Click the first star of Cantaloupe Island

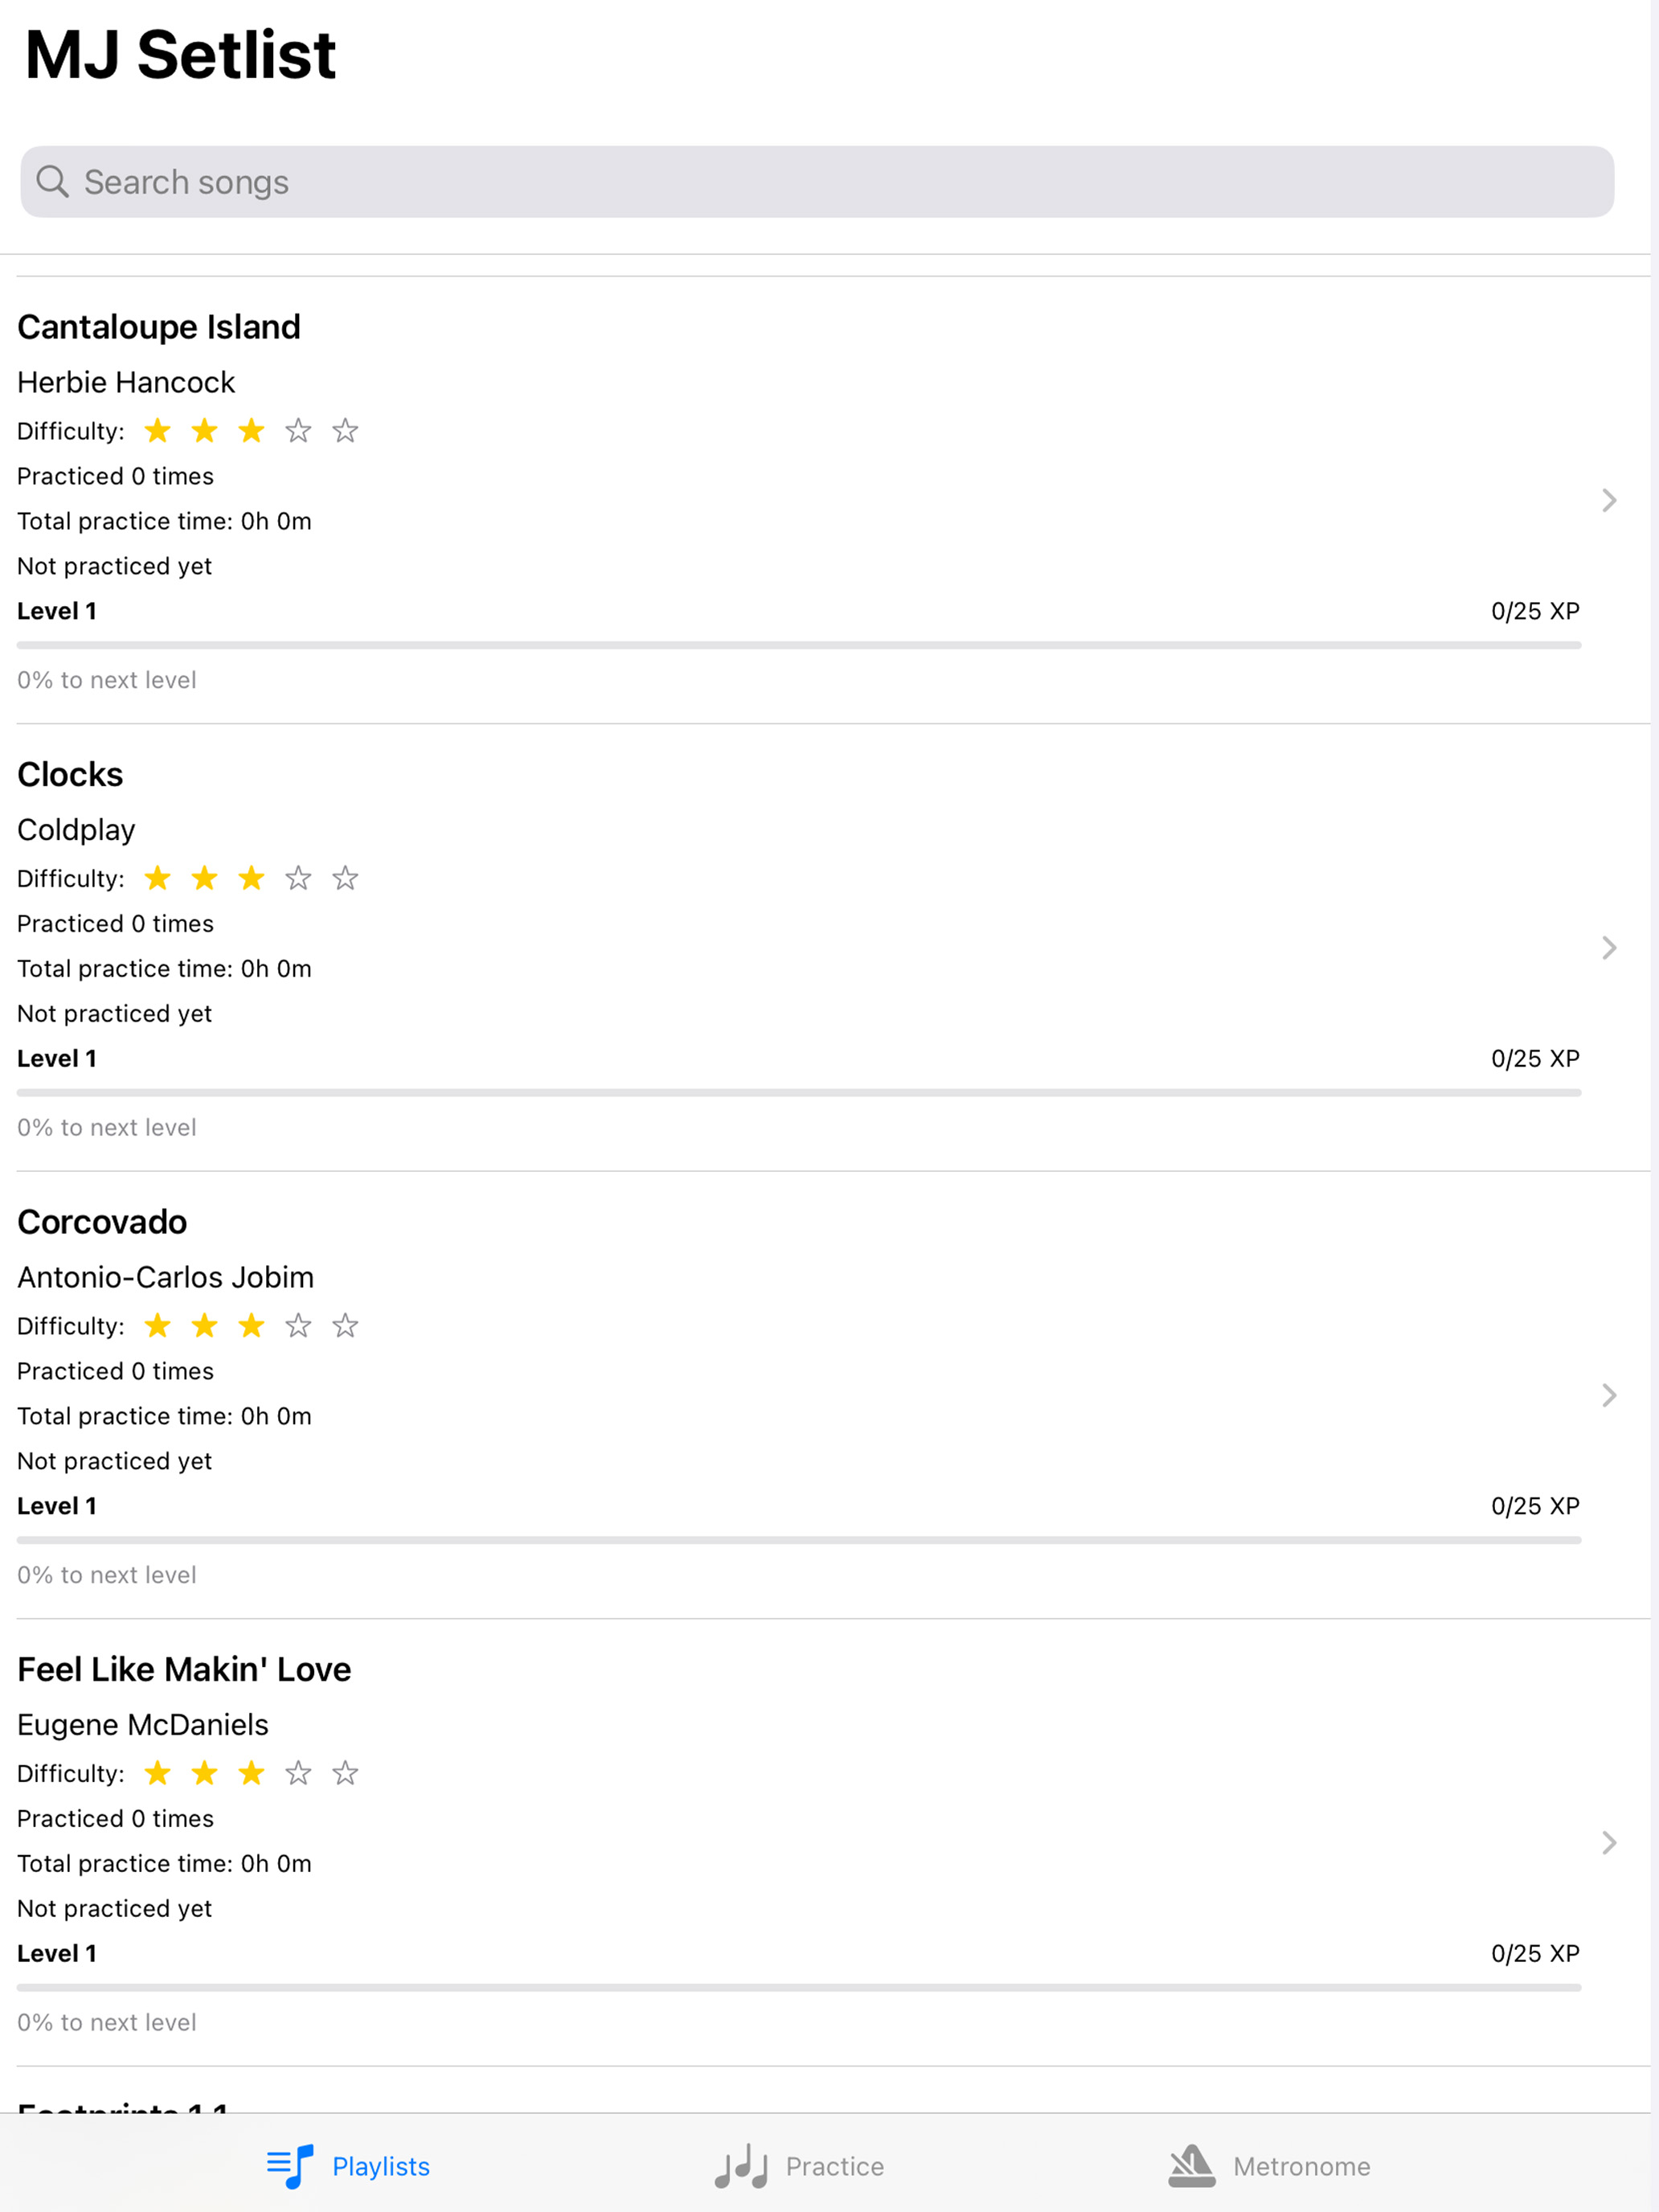coord(158,431)
